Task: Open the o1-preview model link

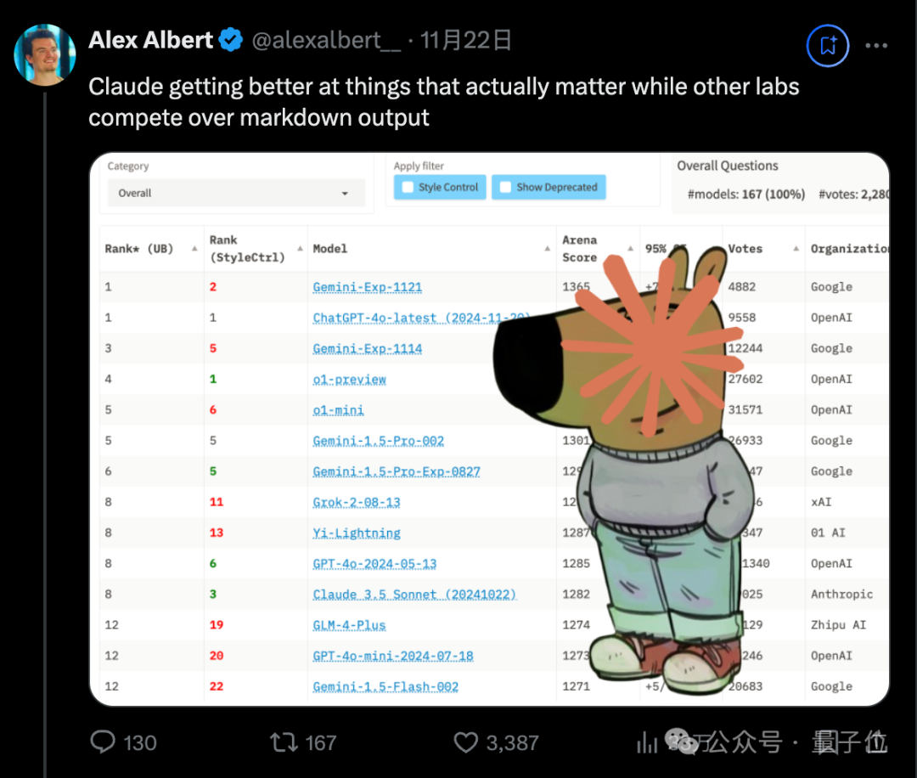Action: (x=349, y=379)
